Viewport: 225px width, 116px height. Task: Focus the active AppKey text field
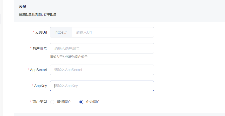(102, 86)
